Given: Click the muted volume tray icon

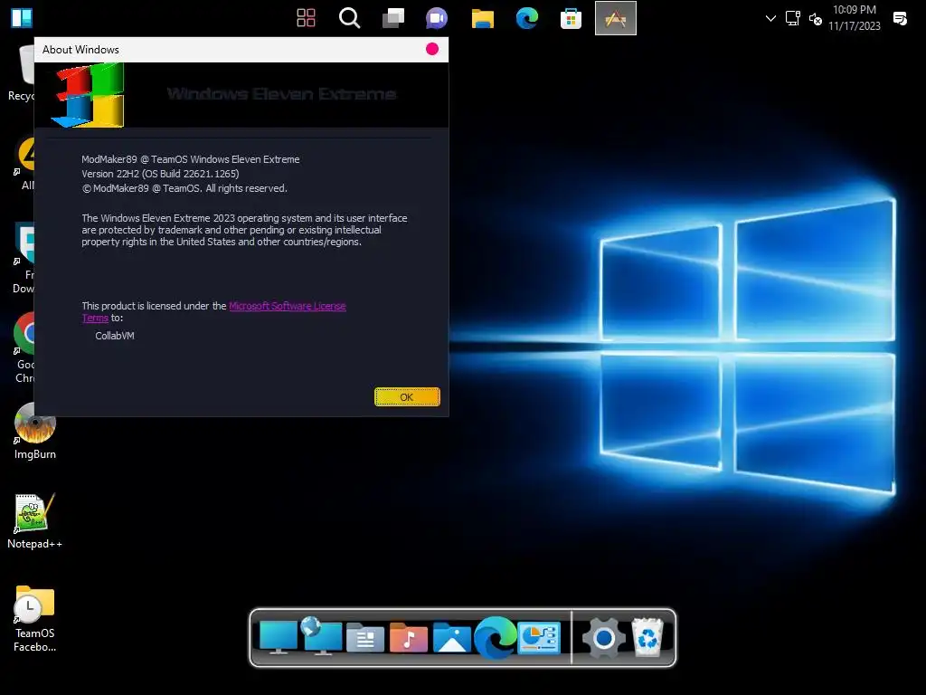Looking at the screenshot, I should (x=816, y=19).
